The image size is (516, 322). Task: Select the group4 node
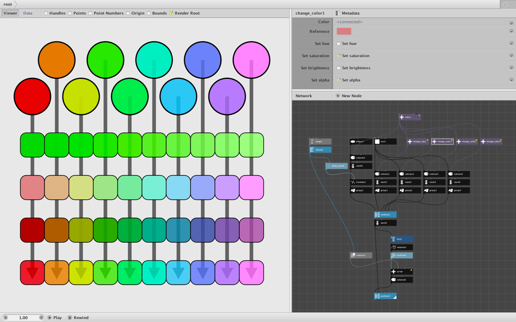click(459, 190)
